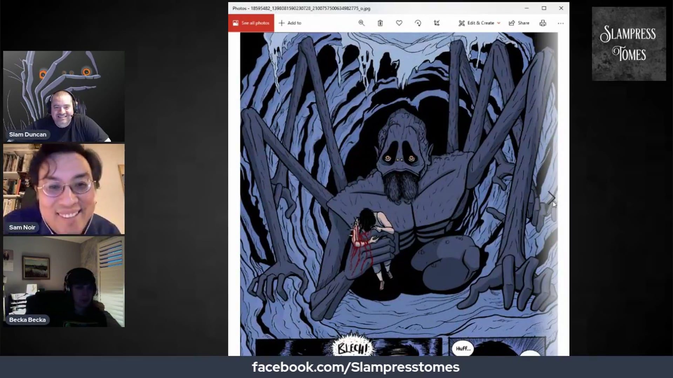Rotate the image with rotate icon
This screenshot has height=378, width=673.
click(x=418, y=23)
